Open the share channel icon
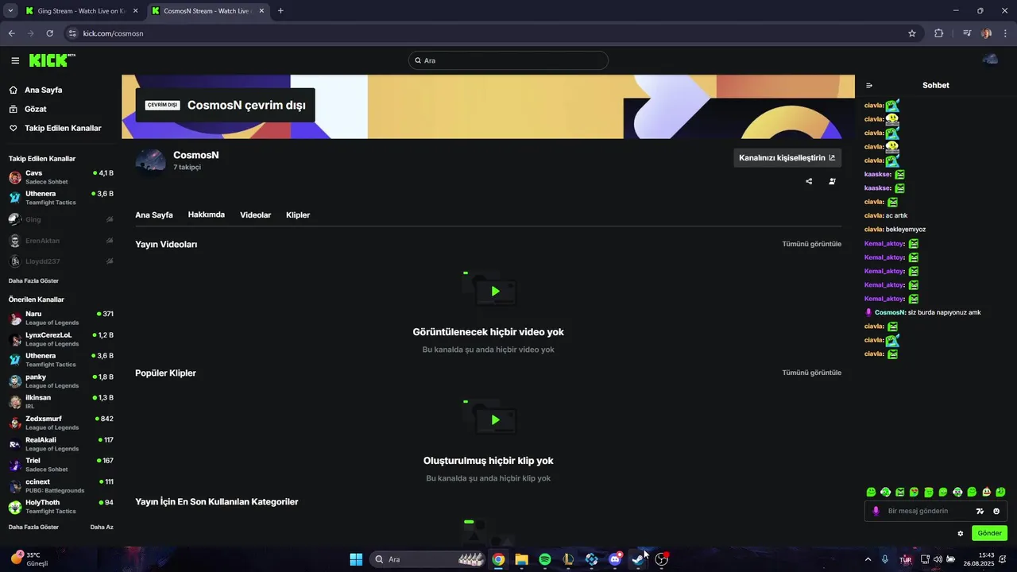1017x572 pixels. (809, 181)
